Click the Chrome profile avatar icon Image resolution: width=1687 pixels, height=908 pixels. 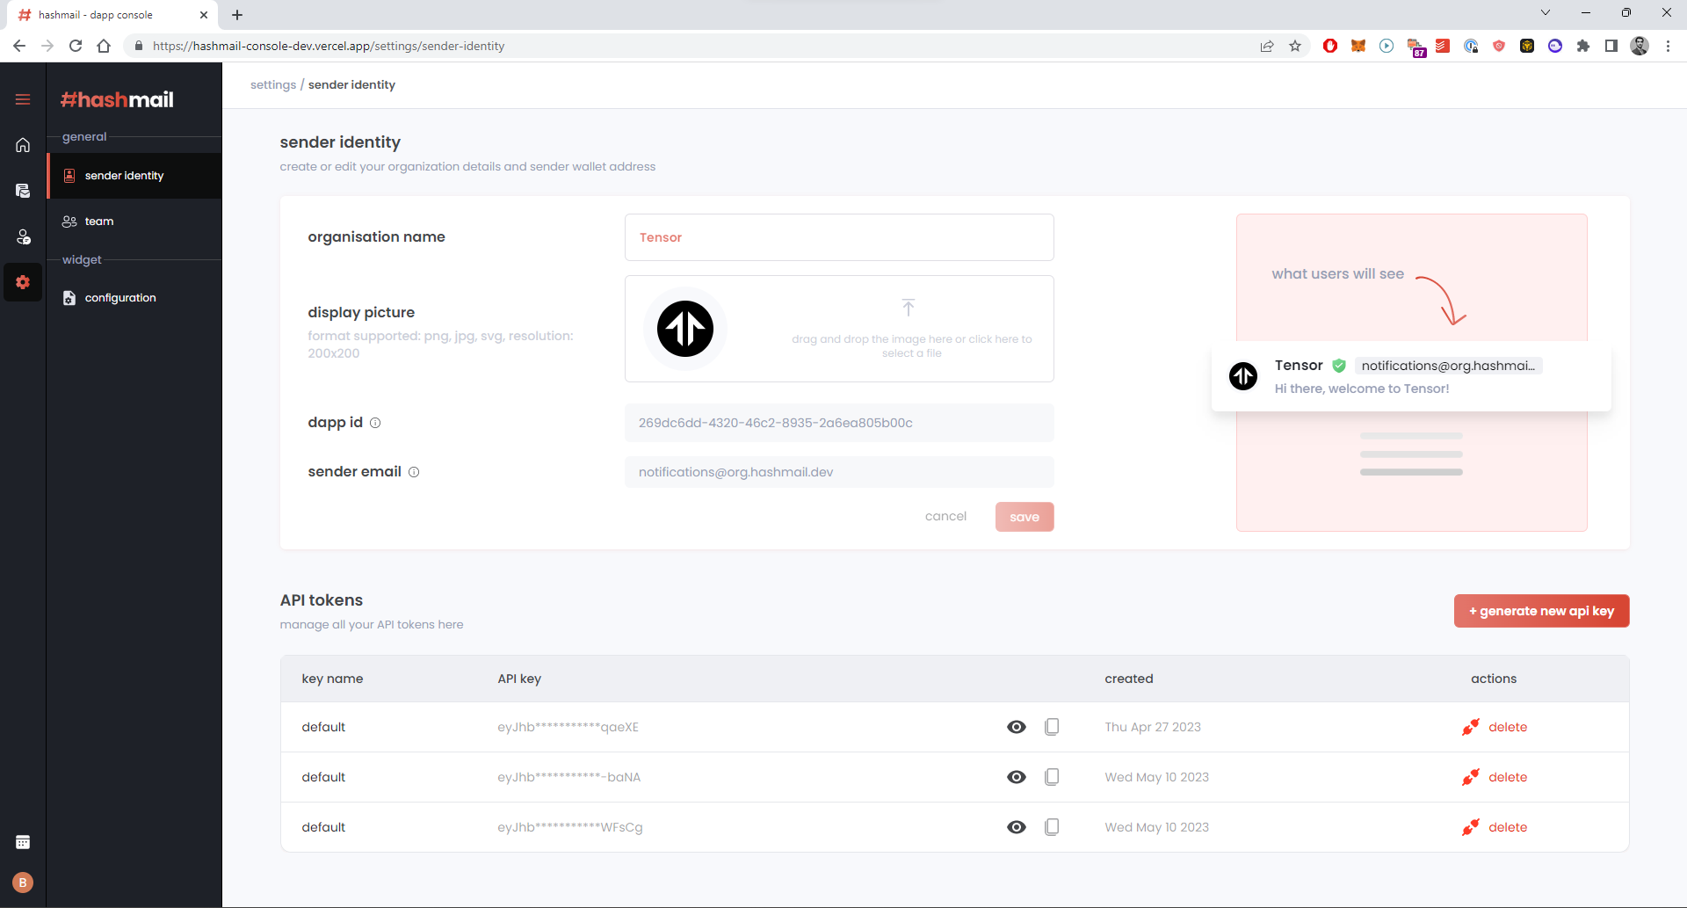click(1640, 46)
